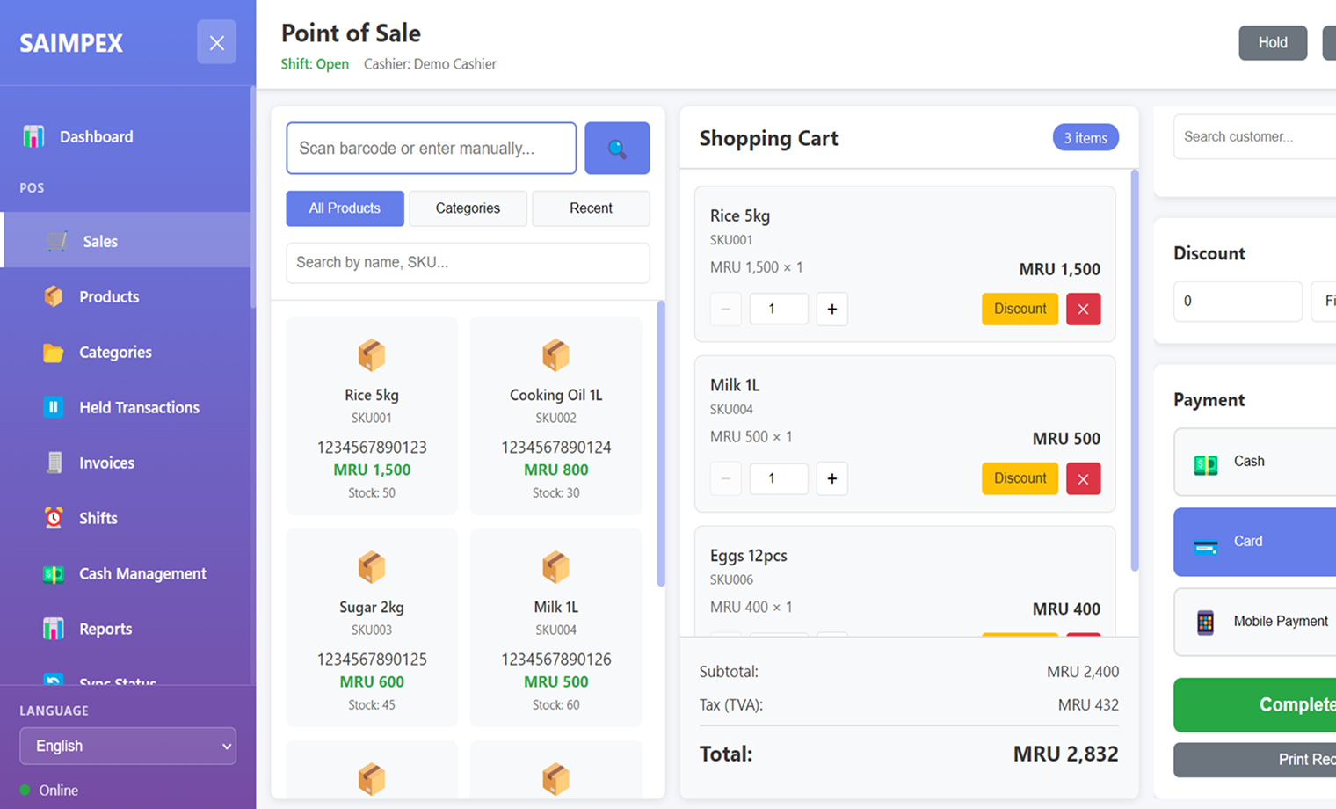
Task: View Held Transactions
Action: [138, 407]
